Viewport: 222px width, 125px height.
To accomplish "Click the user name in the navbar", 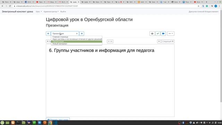I will 204,11.
